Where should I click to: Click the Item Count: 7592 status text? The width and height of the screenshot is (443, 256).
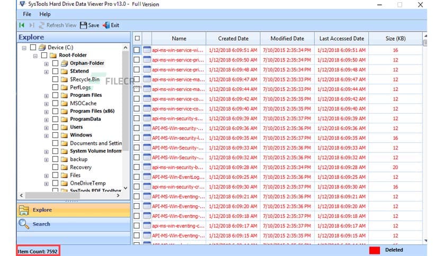coord(38,251)
